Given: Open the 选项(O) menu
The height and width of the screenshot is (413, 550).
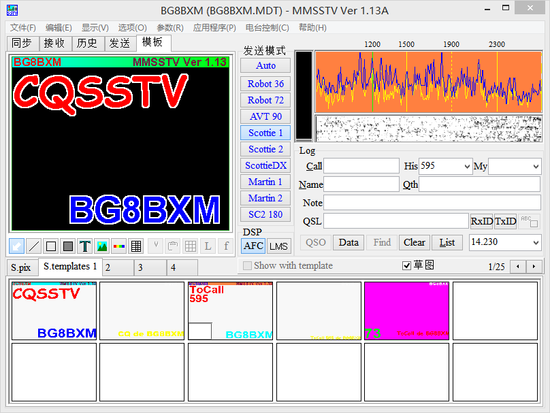Looking at the screenshot, I should [x=132, y=28].
